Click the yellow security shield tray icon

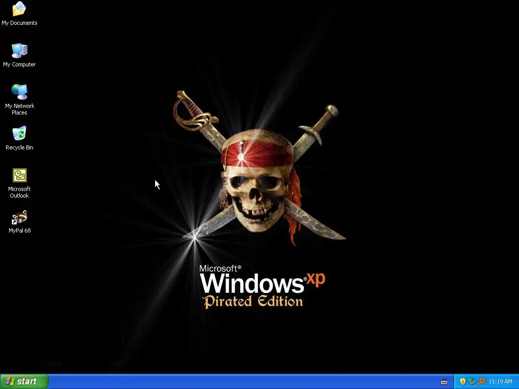(x=463, y=381)
